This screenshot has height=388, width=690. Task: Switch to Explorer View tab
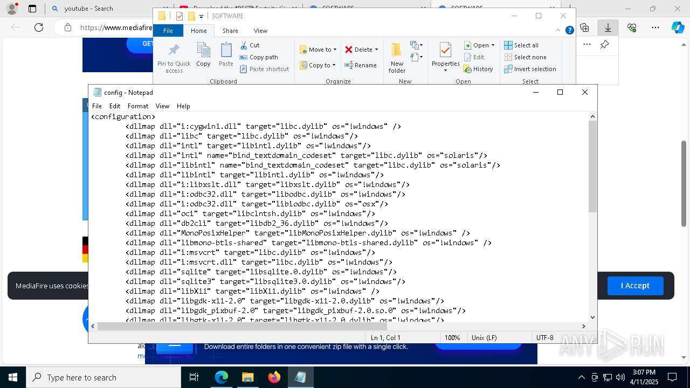coord(260,31)
